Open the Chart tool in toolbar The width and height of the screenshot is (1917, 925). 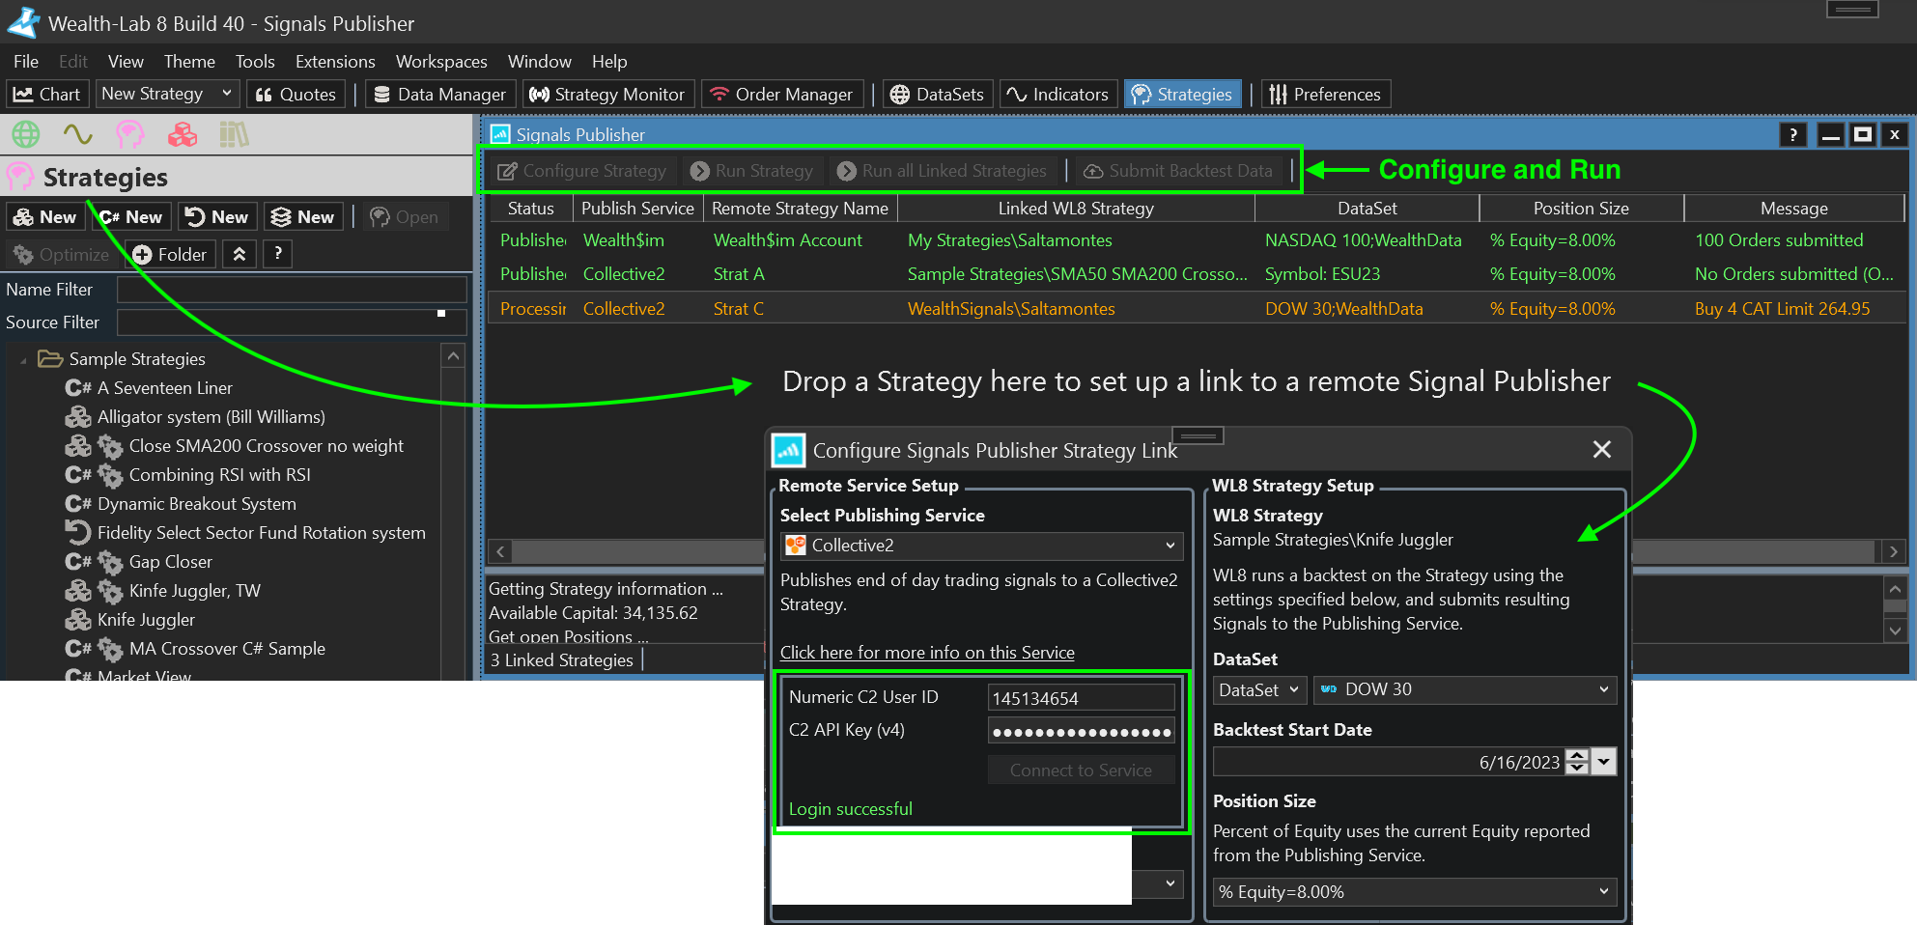[47, 95]
